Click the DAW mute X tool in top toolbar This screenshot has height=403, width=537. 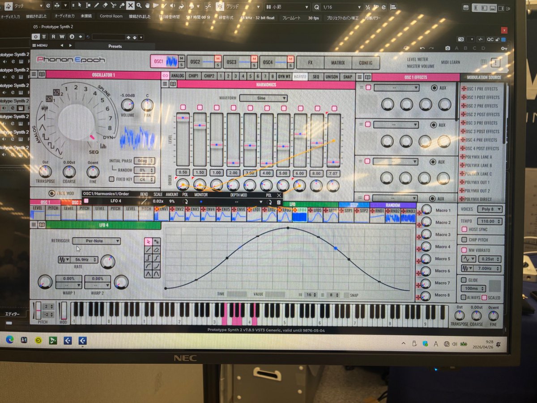pyautogui.click(x=130, y=6)
